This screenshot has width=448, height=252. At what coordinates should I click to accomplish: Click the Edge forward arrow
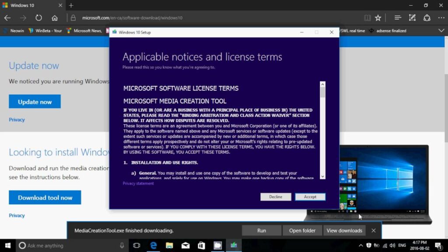coord(23,17)
